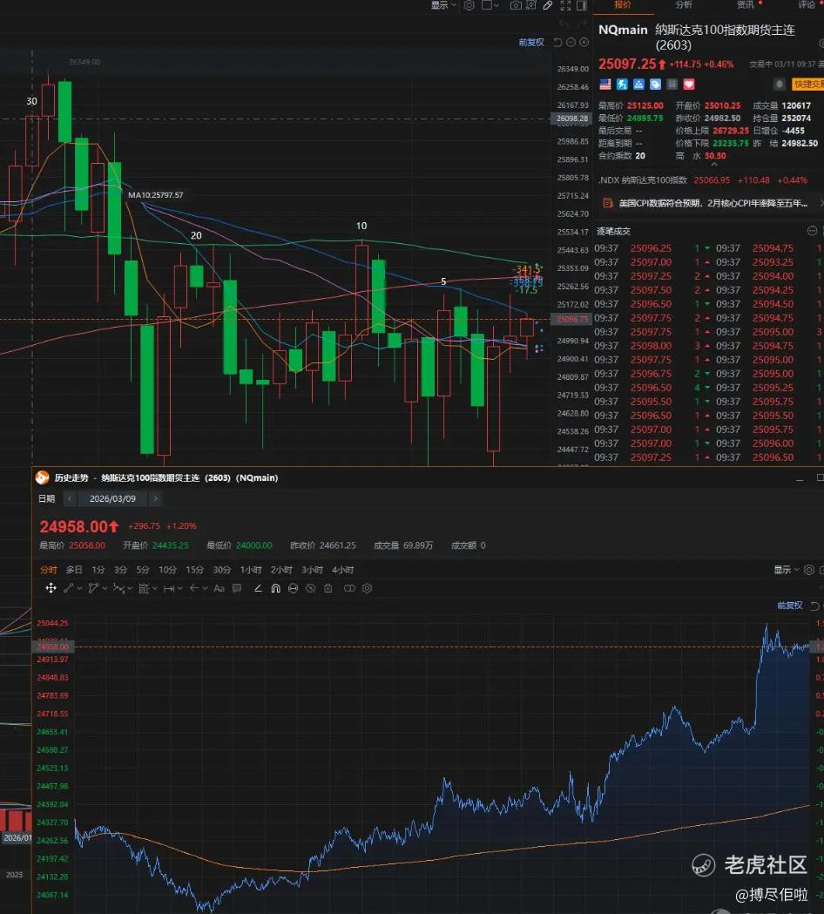
Task: Activate the pencil drawing icon
Action: (548, 5)
